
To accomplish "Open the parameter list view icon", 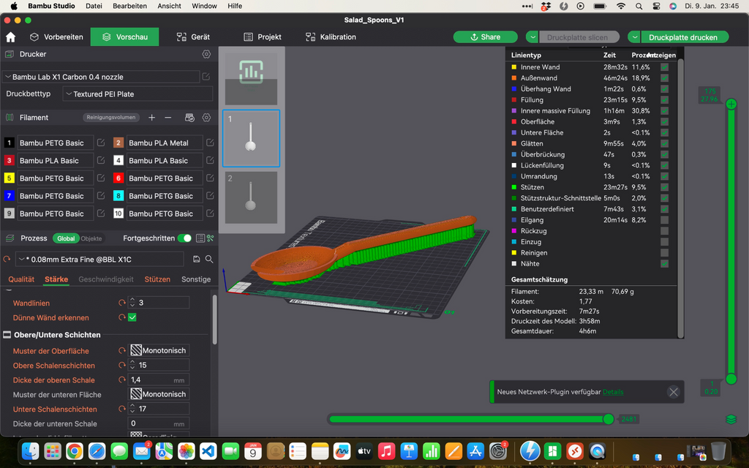I will (x=200, y=238).
